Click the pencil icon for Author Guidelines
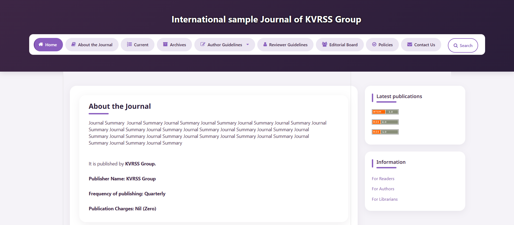Viewport: 514px width, 225px height. tap(203, 44)
